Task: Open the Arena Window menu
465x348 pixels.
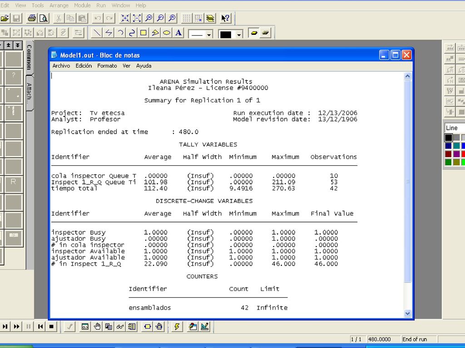Action: point(121,5)
